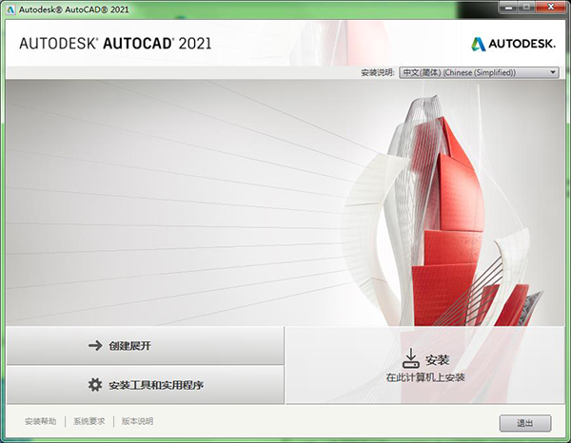Viewport: 571px width, 443px height.
Task: Open the 安装帮助 link
Action: click(40, 421)
